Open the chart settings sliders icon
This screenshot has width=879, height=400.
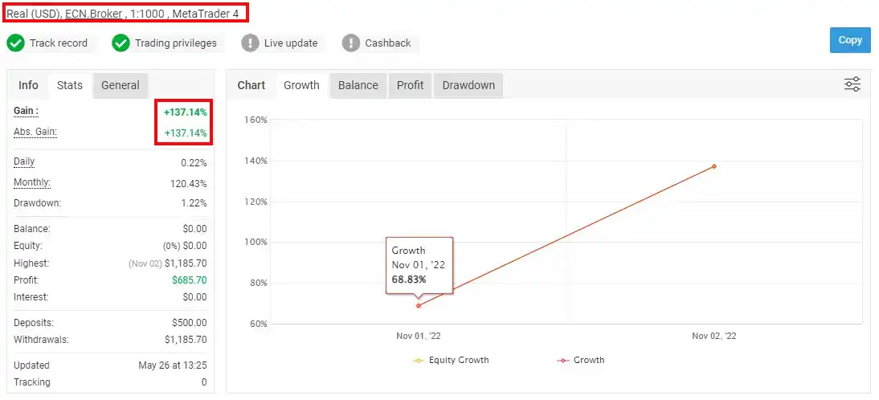point(852,84)
